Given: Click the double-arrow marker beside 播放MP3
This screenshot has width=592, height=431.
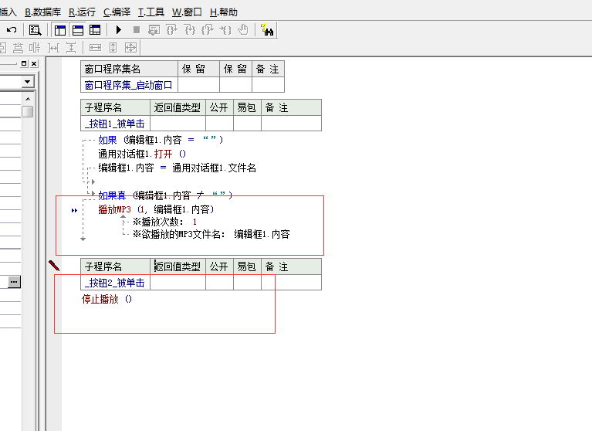Looking at the screenshot, I should click(74, 210).
